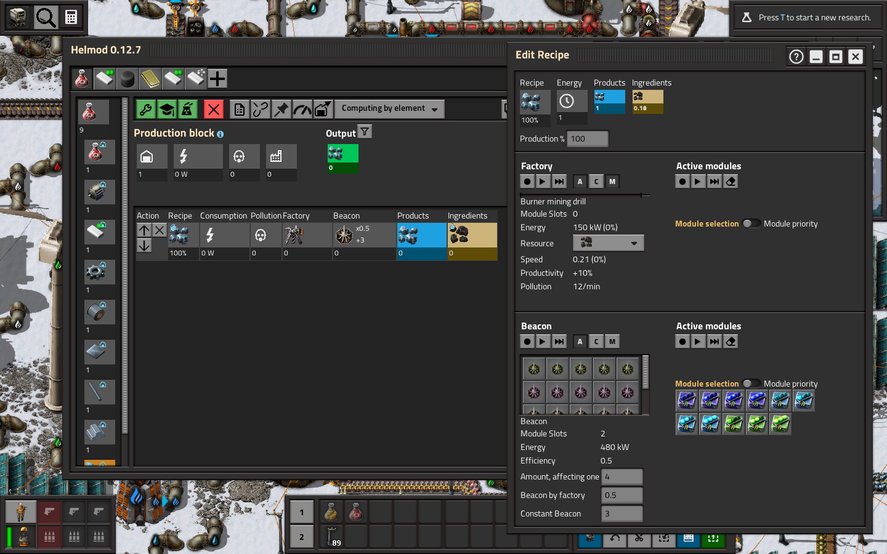Viewport: 887px width, 554px height.
Task: Toggle Factory Module selection/priority switch
Action: pos(750,223)
